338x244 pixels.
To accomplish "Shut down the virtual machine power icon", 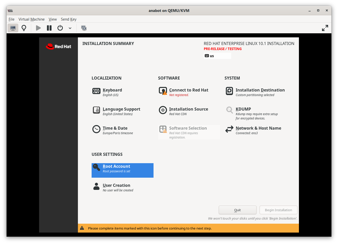I will pyautogui.click(x=60, y=28).
